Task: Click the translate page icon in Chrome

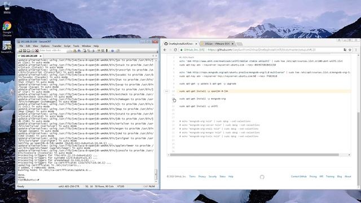Action: 345,50
